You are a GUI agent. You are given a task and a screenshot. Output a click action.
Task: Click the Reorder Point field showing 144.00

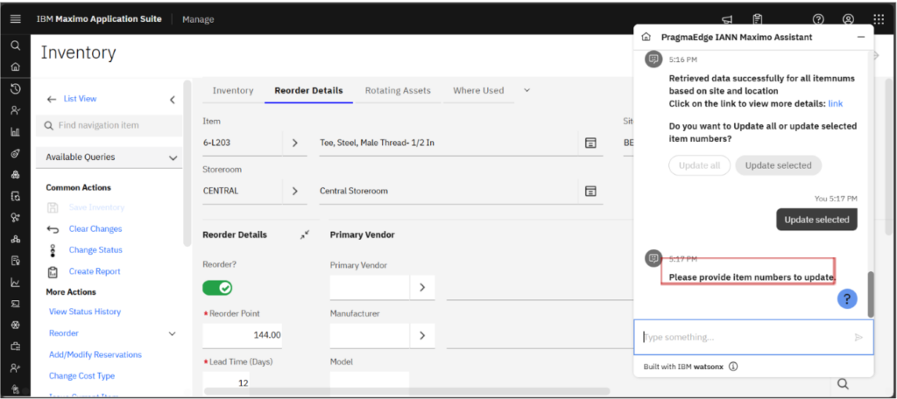pos(243,335)
